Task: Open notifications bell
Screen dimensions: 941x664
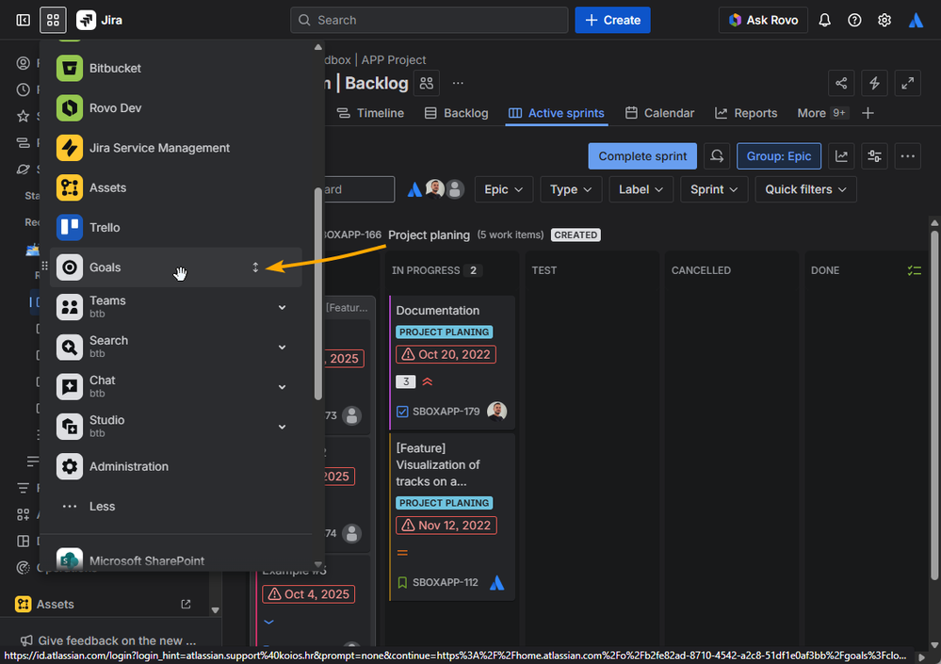Action: [824, 21]
